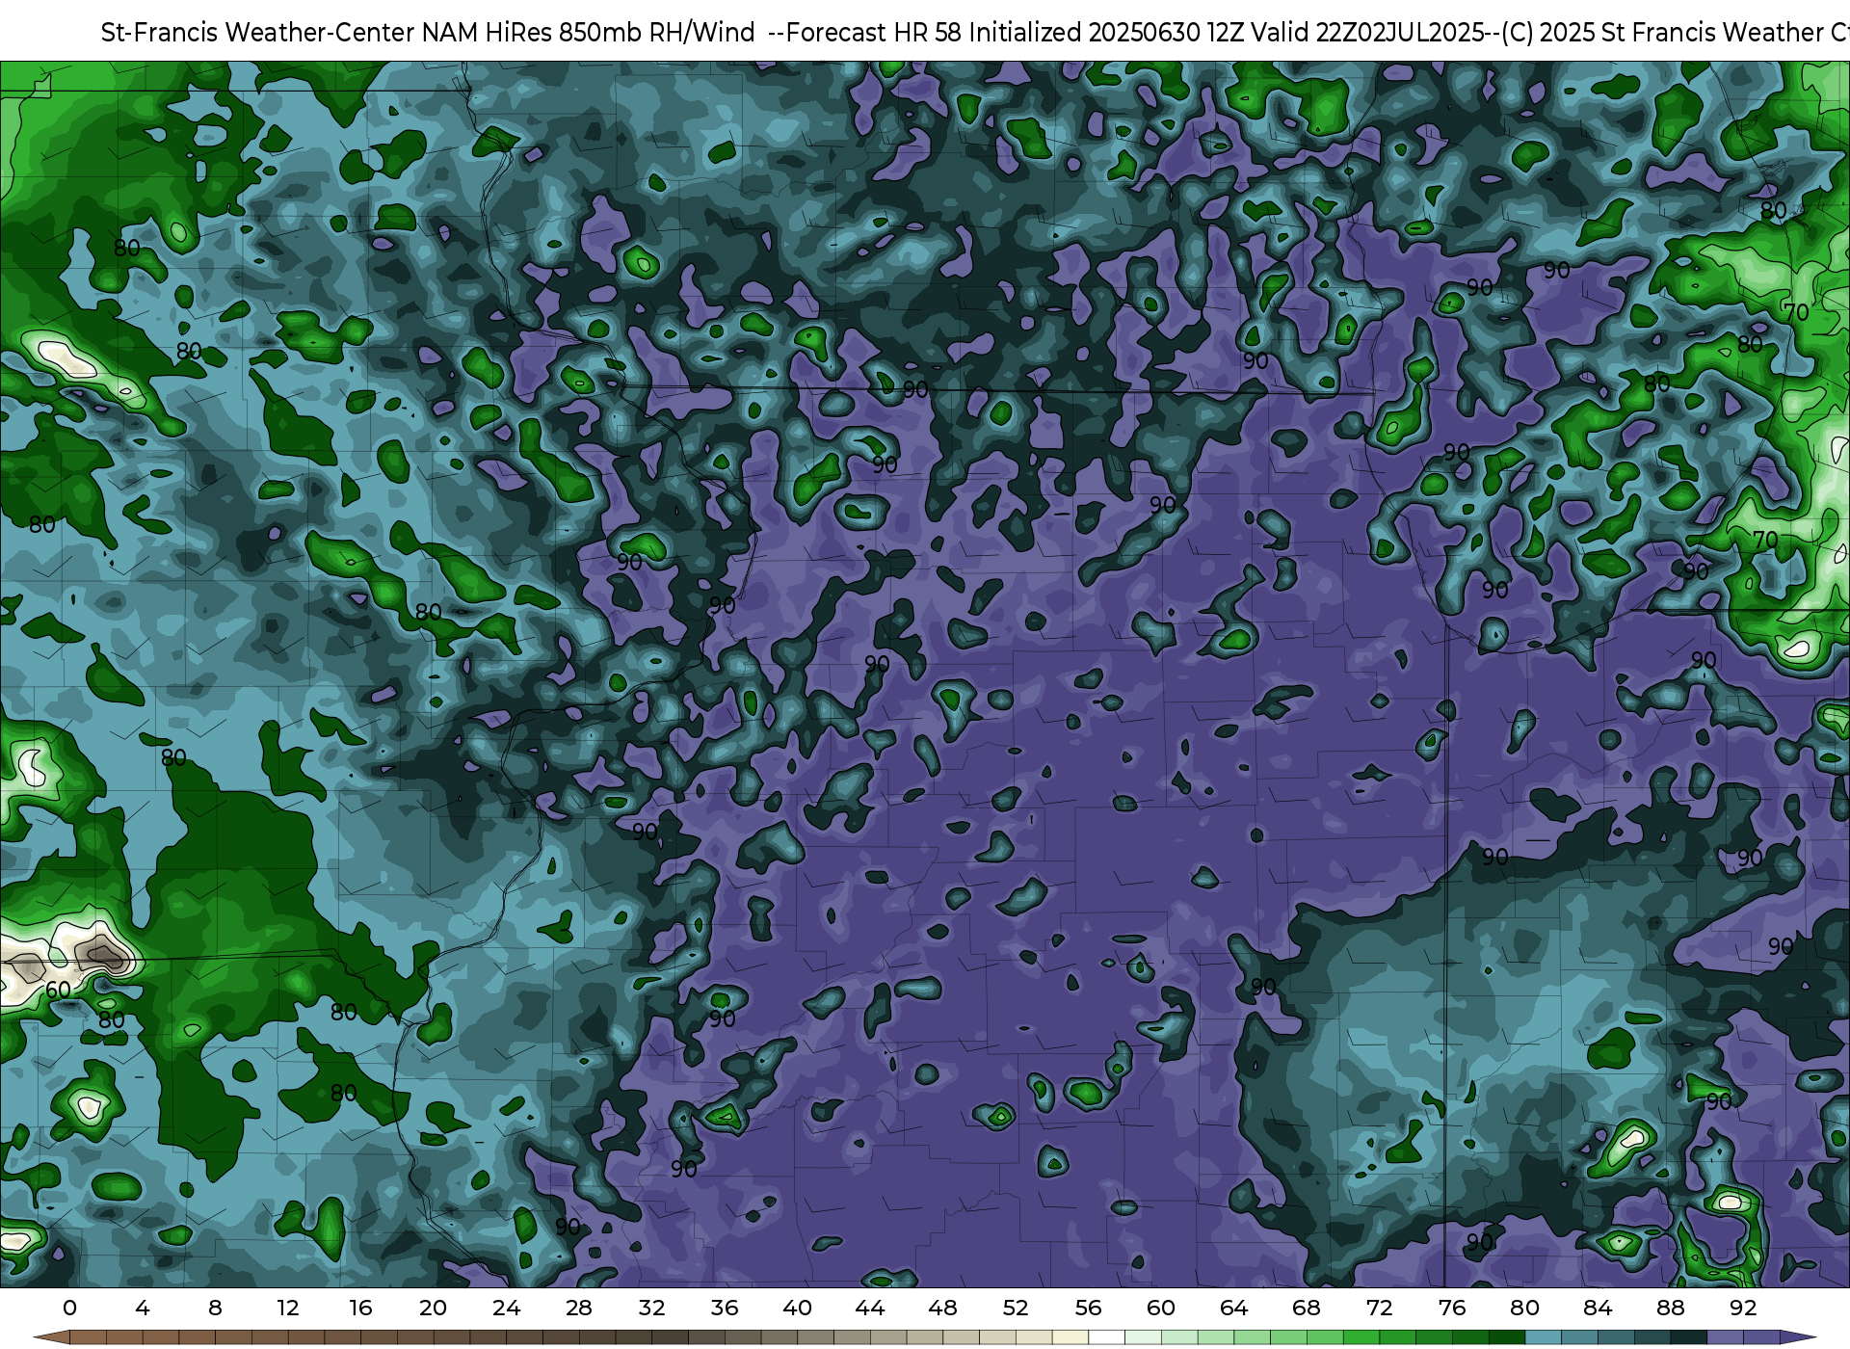
Task: Click the '16' label on the color scale
Action: click(x=360, y=1308)
